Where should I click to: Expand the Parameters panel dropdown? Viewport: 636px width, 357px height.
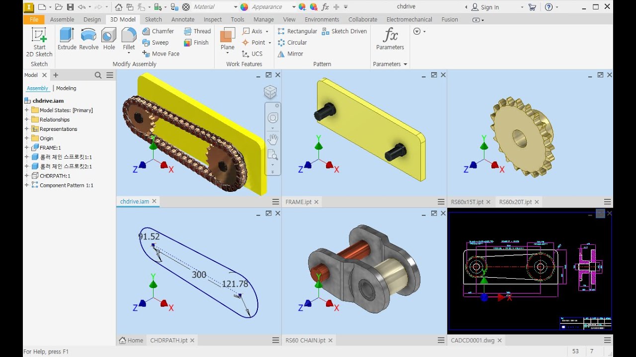pos(405,64)
